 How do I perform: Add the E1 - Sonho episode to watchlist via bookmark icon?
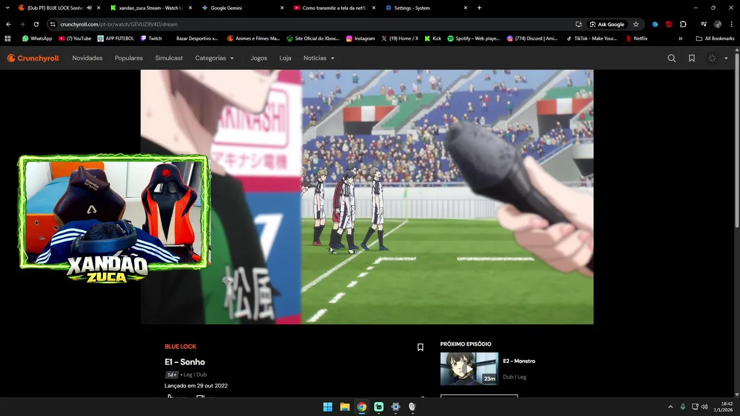(420, 347)
